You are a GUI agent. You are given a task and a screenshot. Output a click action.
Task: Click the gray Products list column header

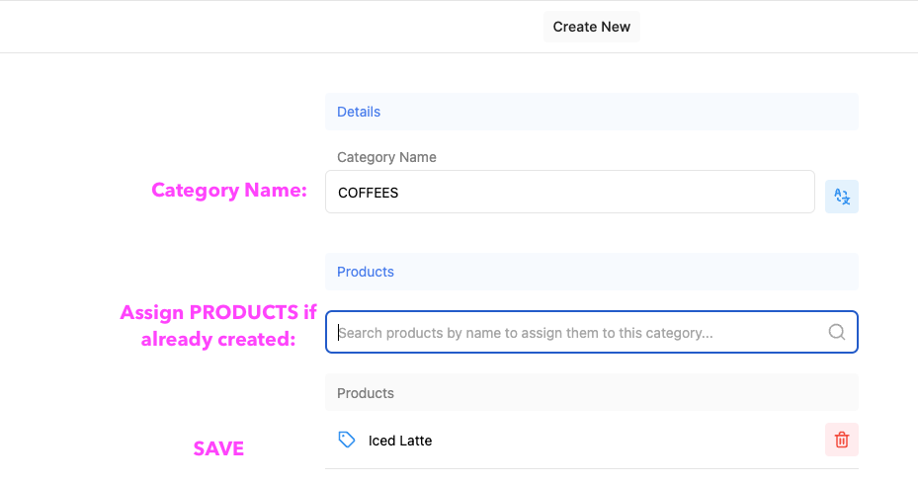click(x=591, y=393)
